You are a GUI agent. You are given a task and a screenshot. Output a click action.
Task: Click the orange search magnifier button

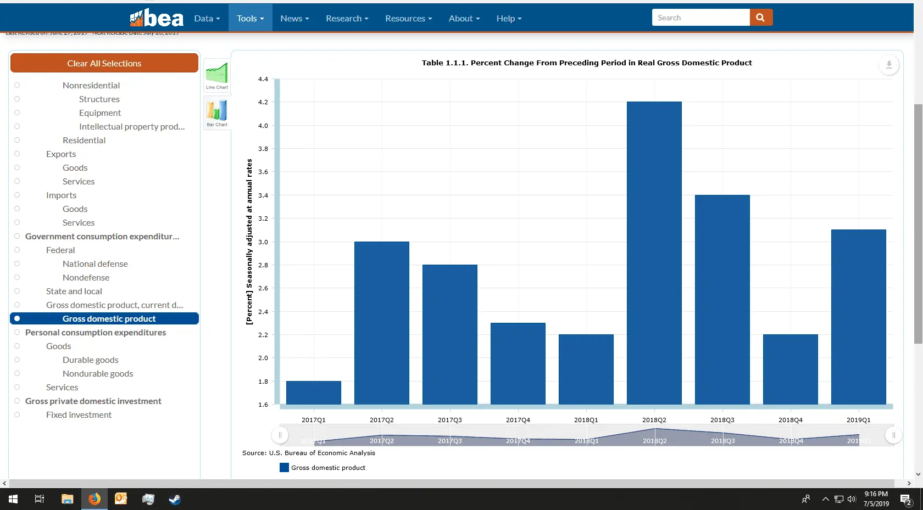click(x=760, y=18)
